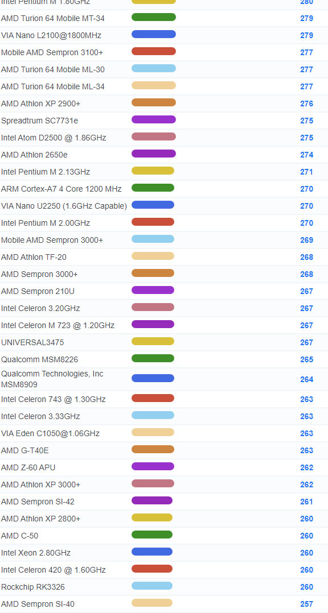
Task: Click score 260 for Intel Xeon 2.80GHz
Action: click(x=307, y=553)
